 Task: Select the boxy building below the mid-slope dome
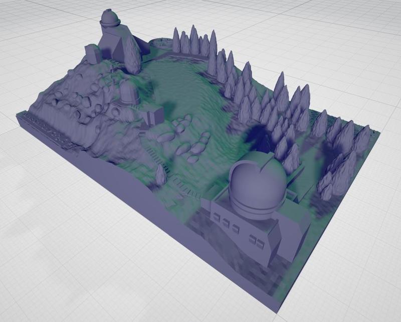[153, 115]
